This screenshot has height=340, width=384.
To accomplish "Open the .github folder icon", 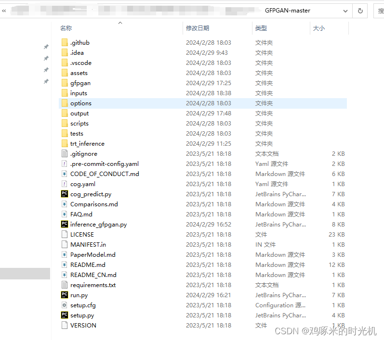I will point(65,42).
